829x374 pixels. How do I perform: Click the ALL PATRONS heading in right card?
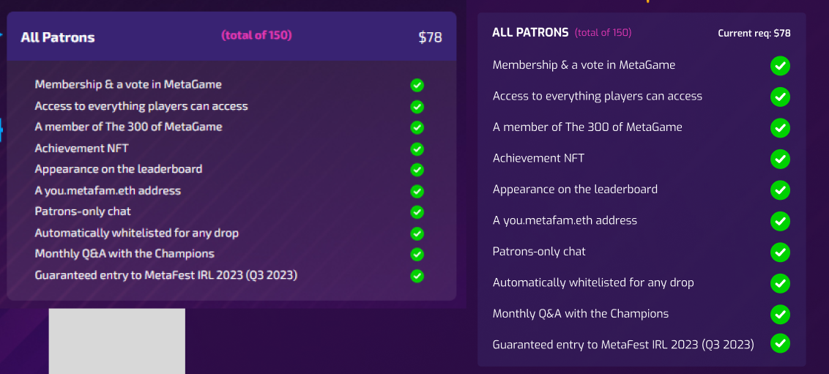pyautogui.click(x=530, y=33)
